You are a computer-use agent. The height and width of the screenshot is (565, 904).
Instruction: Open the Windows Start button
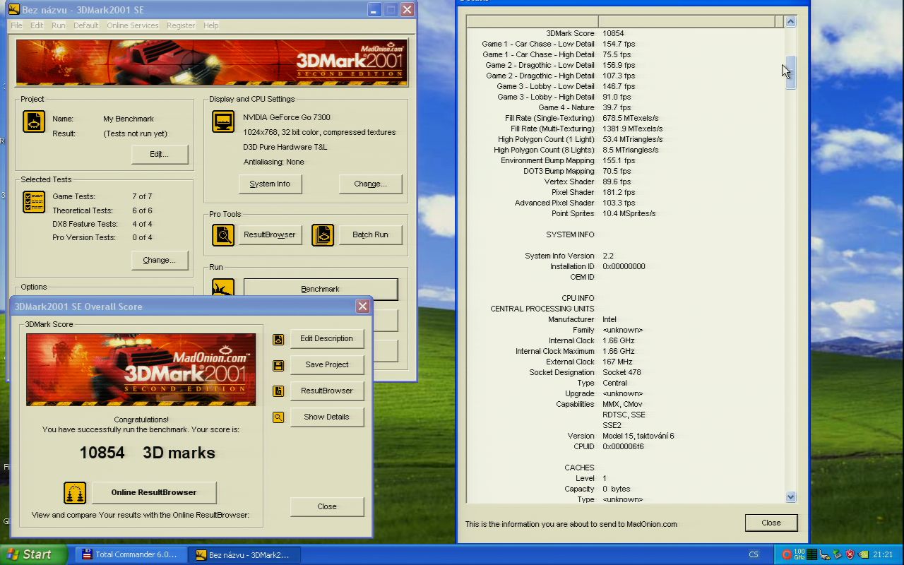34,554
